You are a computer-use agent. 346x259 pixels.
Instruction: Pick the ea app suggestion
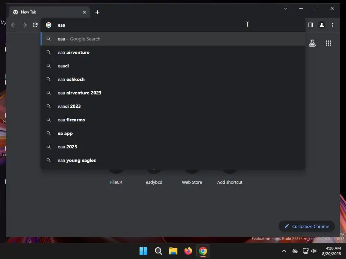coord(173,133)
